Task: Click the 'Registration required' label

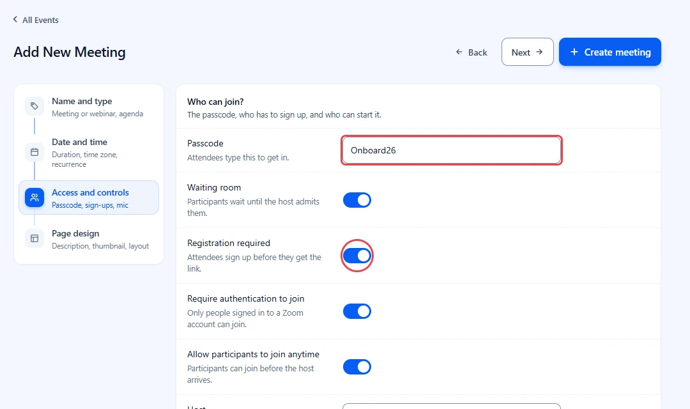Action: click(x=228, y=243)
